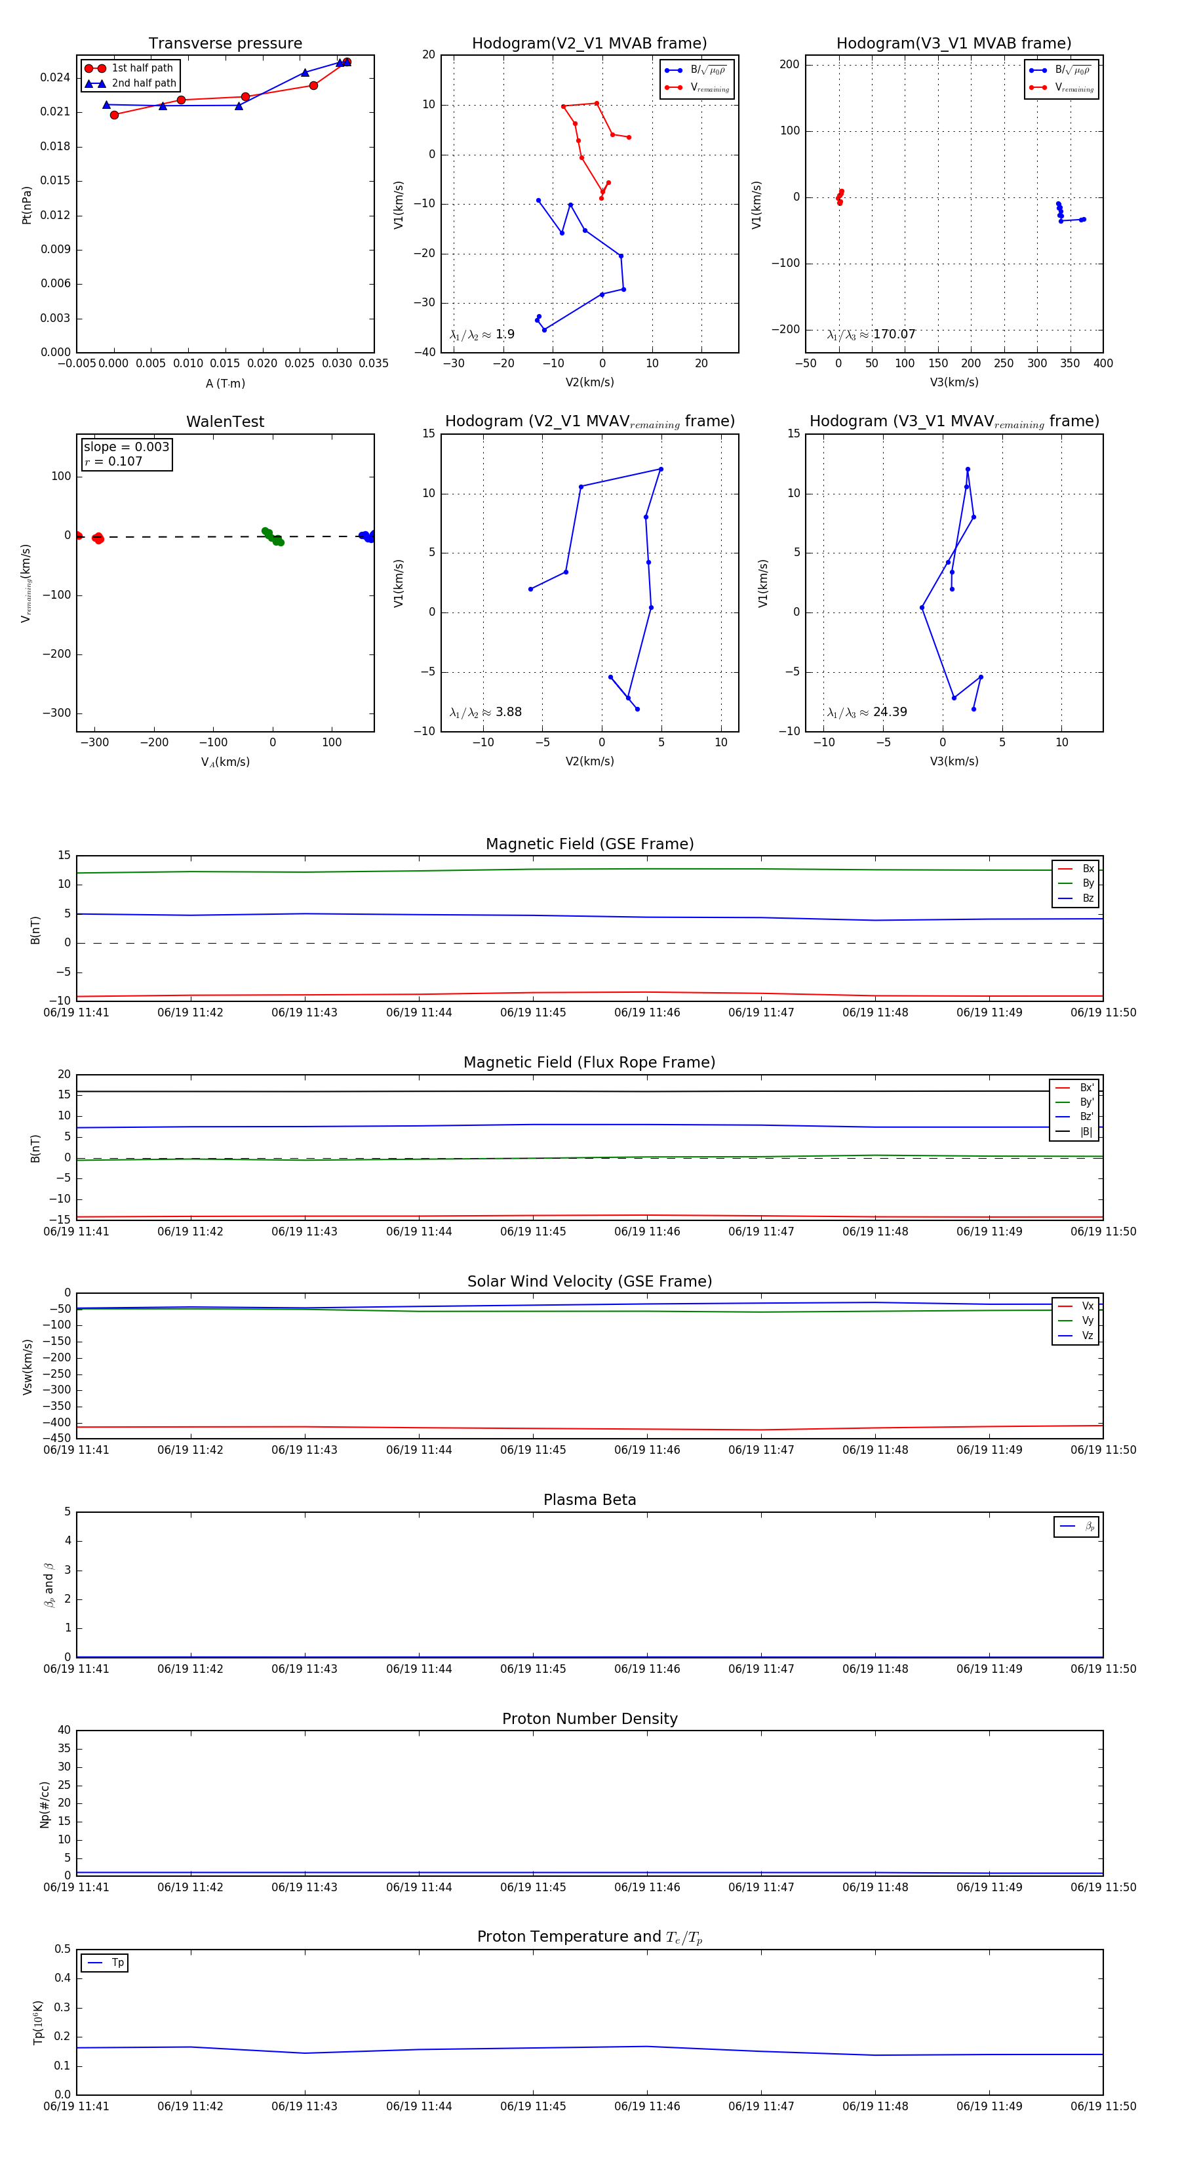Click the Transverse pressure plot title

[x=225, y=44]
